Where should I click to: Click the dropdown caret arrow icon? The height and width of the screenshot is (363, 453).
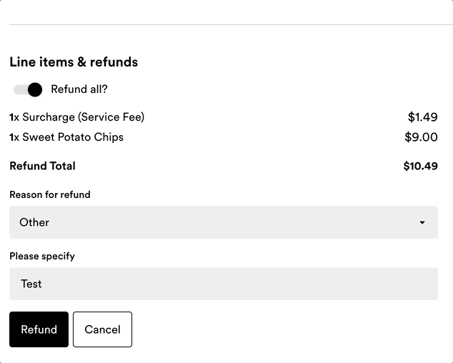point(422,222)
